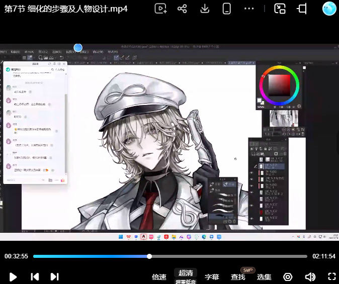This screenshot has height=284, width=339.
Task: Open the 帮助(H) help menu in the paint app
Action: tap(113, 52)
